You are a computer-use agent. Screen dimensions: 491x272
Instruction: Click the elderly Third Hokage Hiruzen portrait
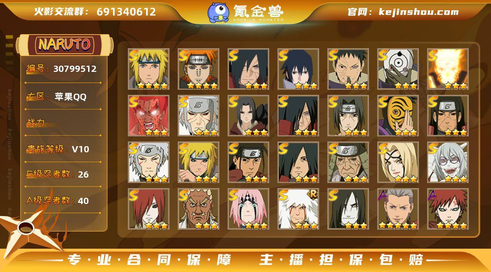click(x=348, y=162)
